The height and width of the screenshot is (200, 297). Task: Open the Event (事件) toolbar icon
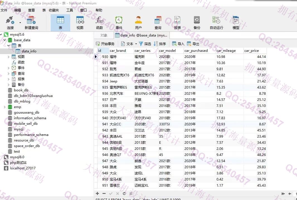pyautogui.click(x=119, y=23)
